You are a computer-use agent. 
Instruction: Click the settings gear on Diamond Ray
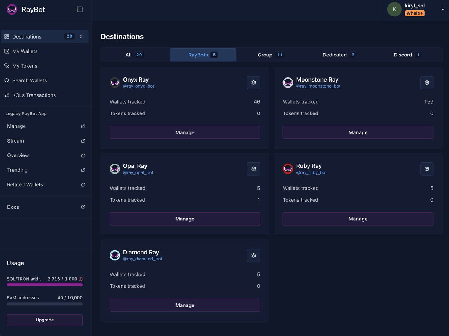tap(253, 255)
